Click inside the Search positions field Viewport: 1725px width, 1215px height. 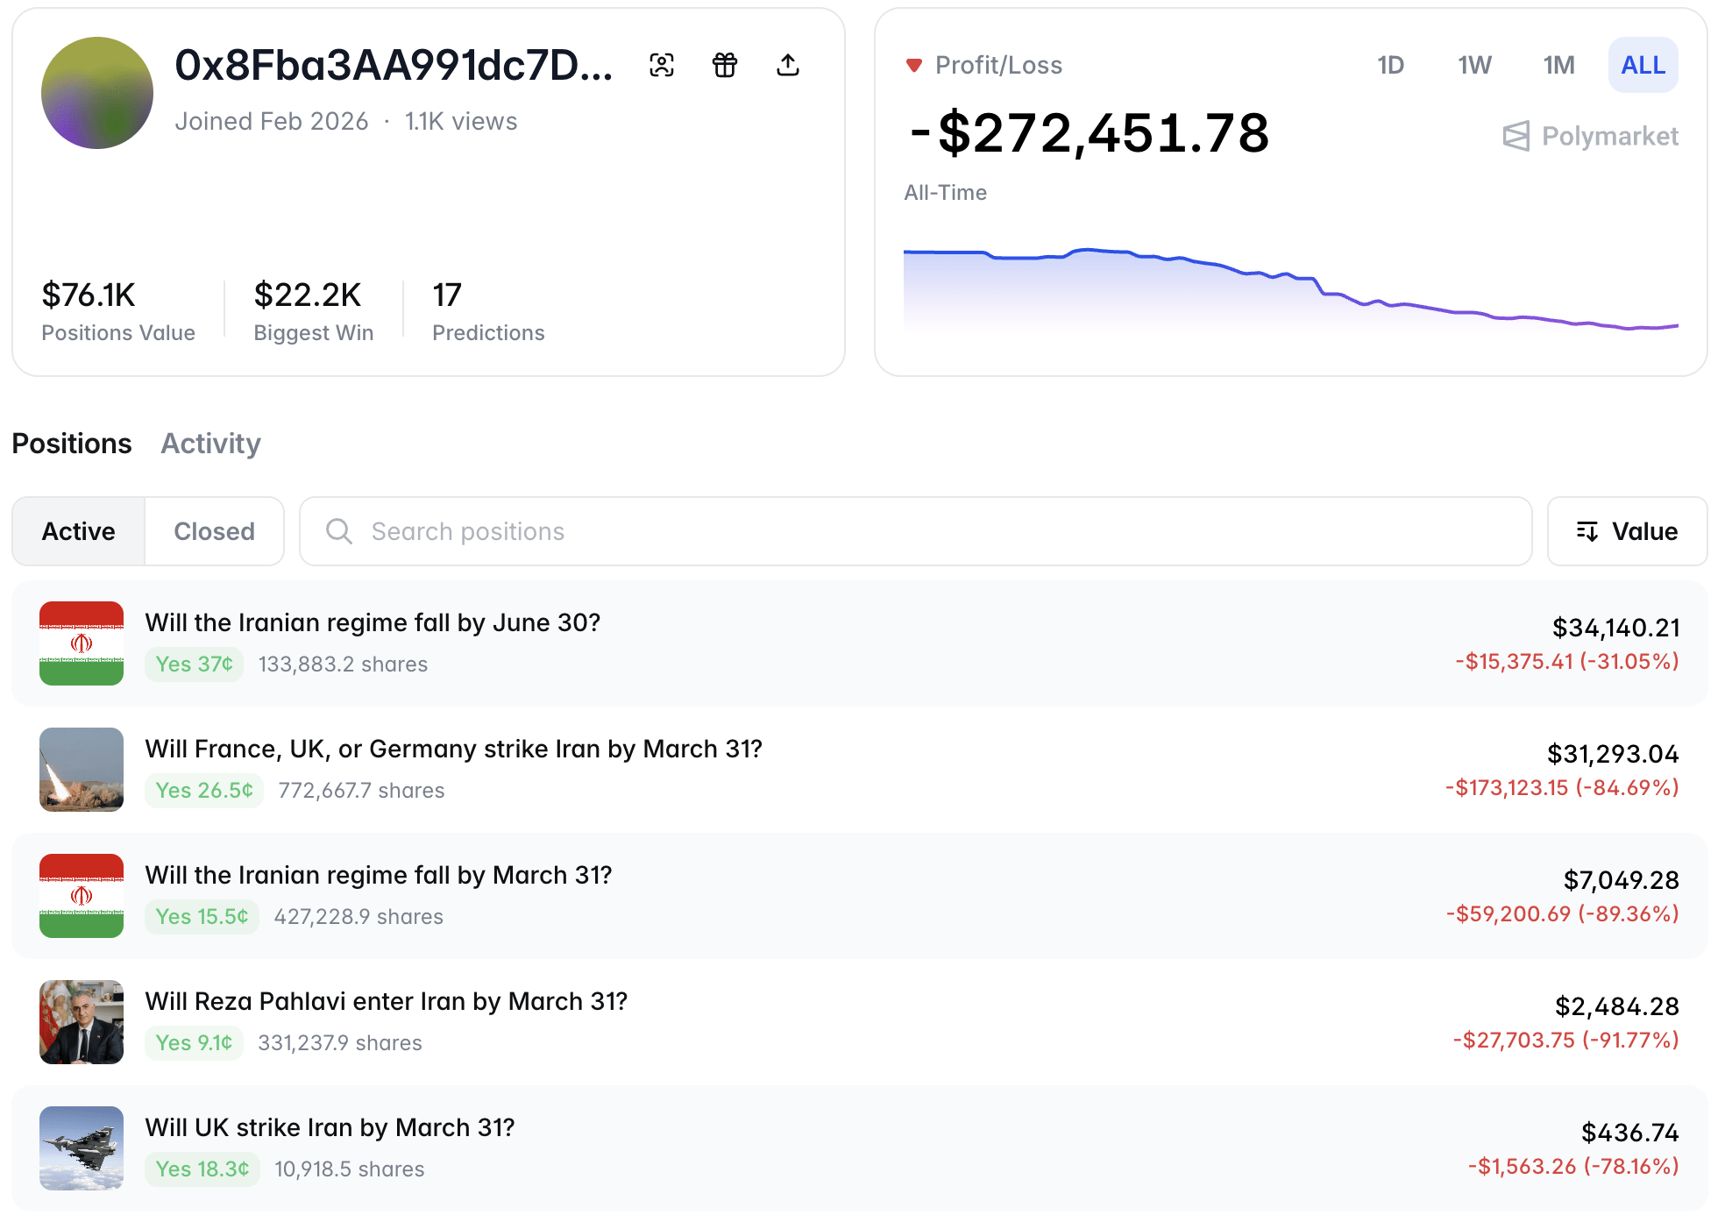789,531
